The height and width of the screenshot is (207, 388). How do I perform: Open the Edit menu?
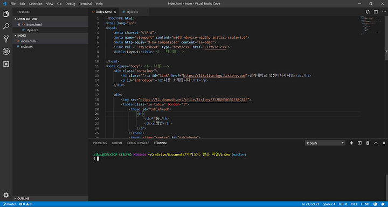22,4
